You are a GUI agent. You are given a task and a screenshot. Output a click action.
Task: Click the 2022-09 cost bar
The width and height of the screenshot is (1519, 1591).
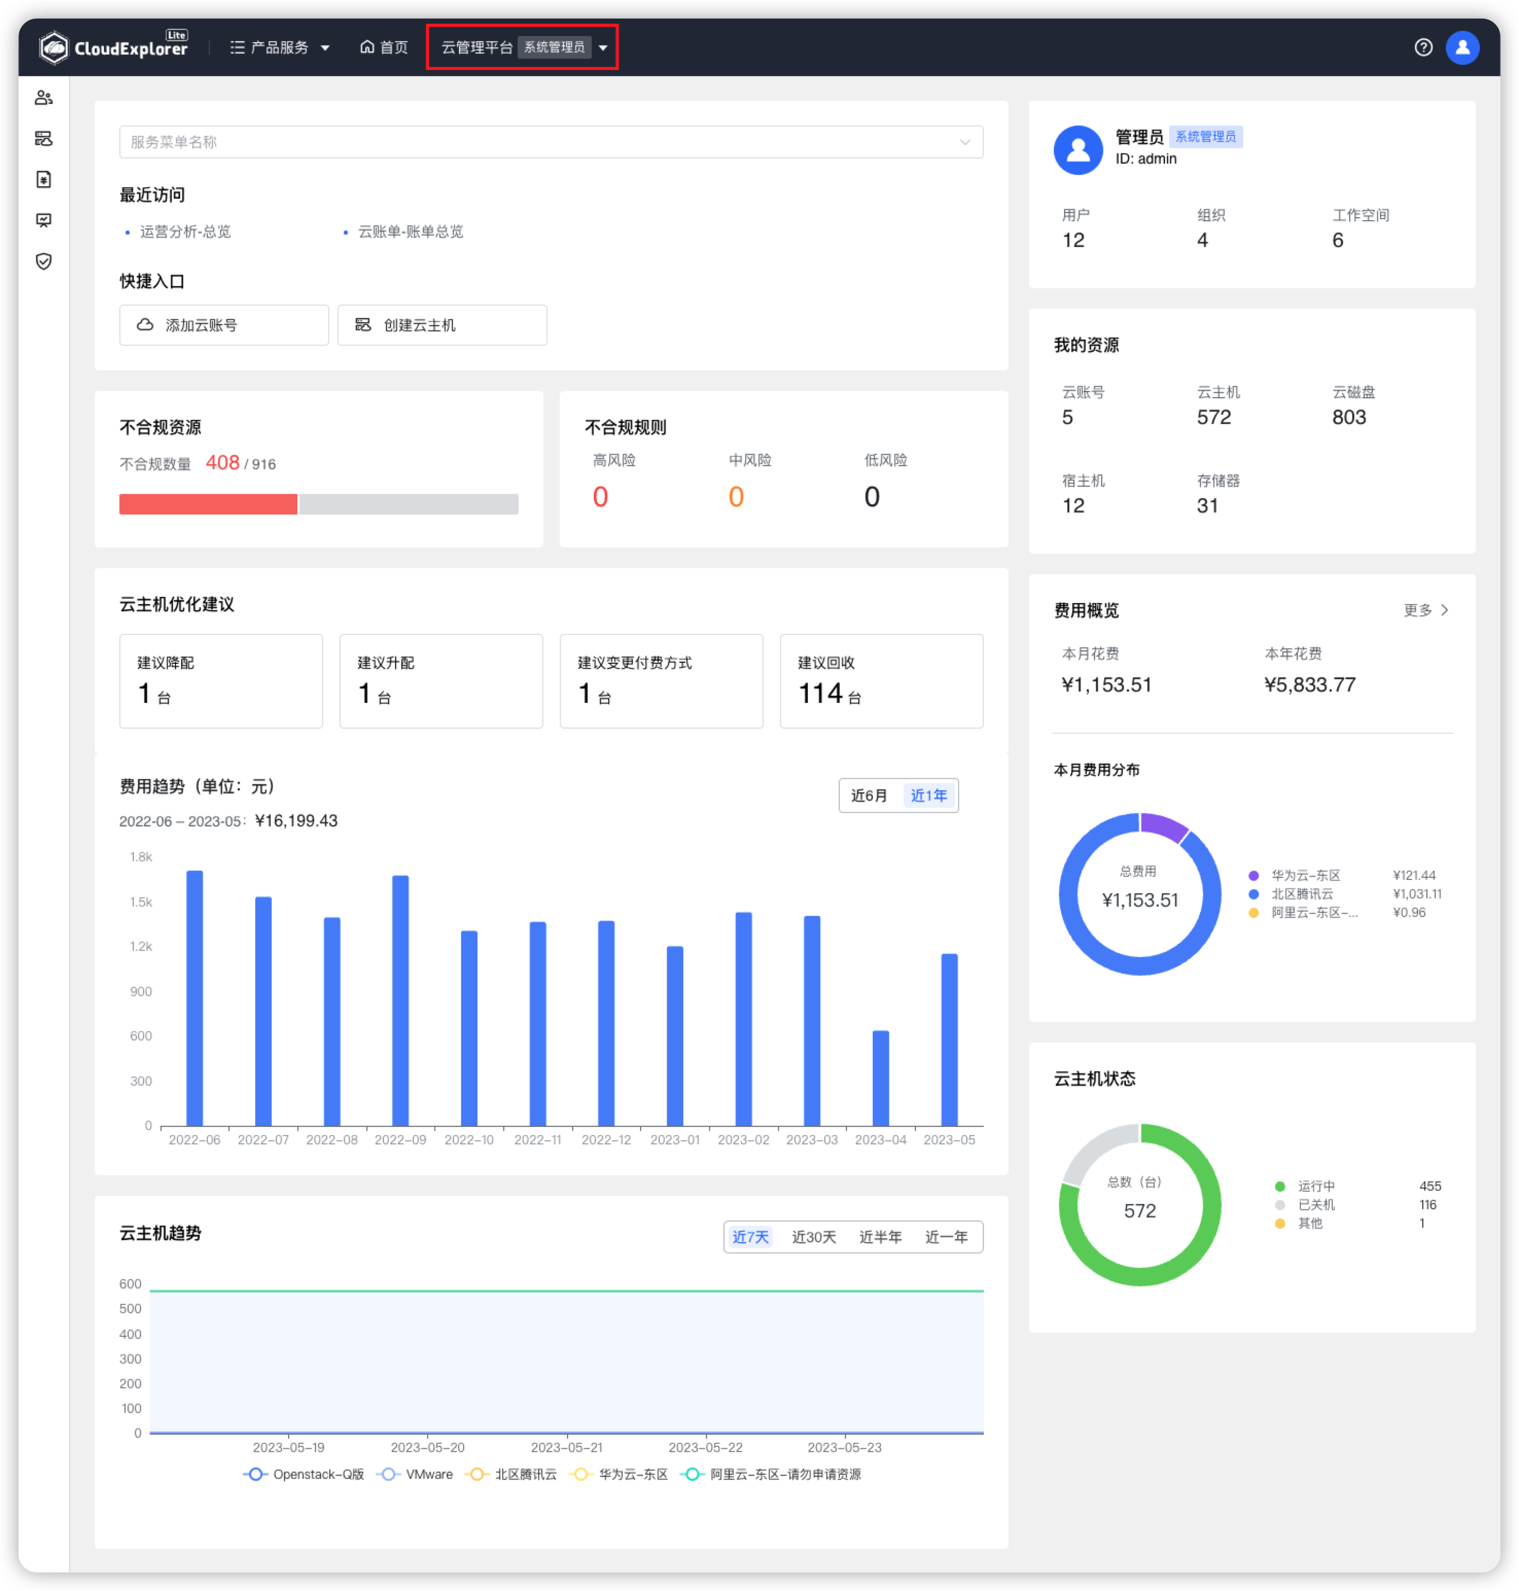click(400, 1000)
